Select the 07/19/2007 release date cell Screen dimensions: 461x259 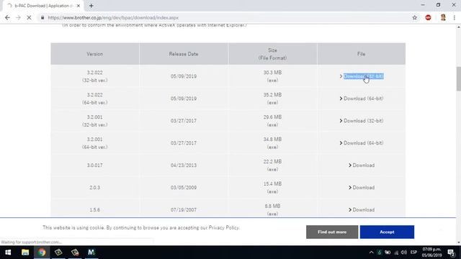[x=184, y=209]
